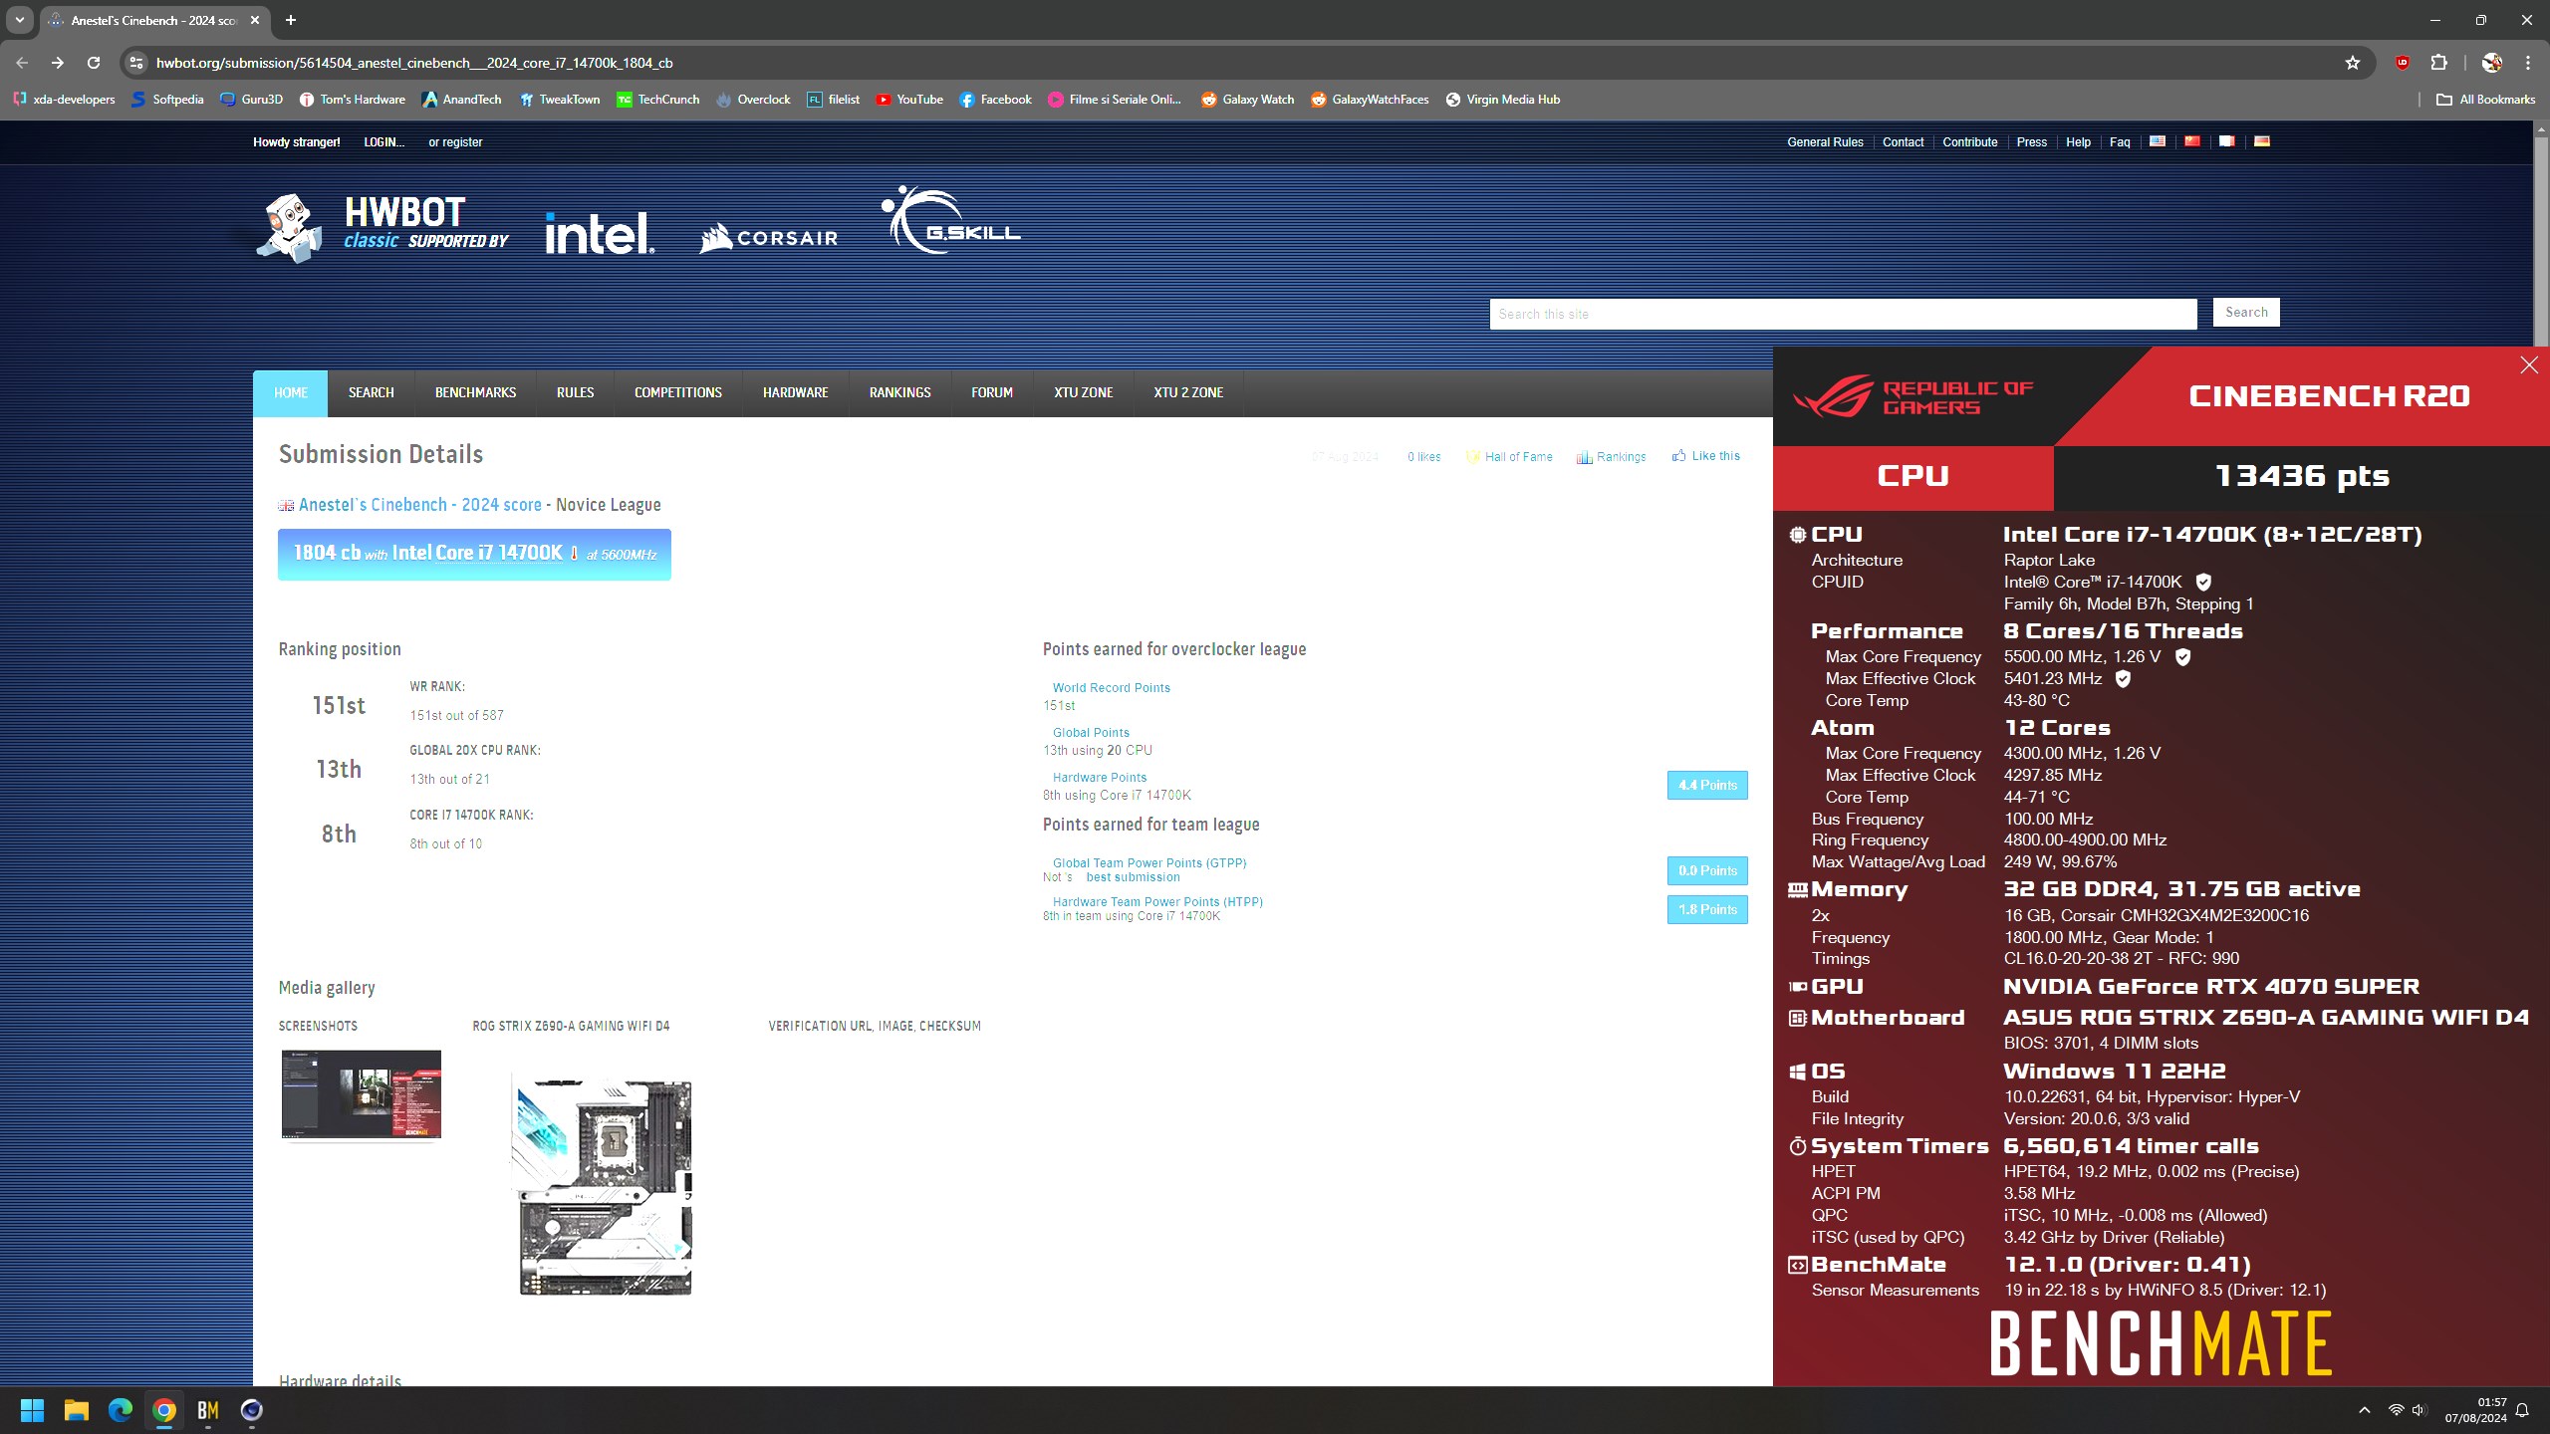
Task: Click the Intel sponsor logo
Action: click(600, 232)
